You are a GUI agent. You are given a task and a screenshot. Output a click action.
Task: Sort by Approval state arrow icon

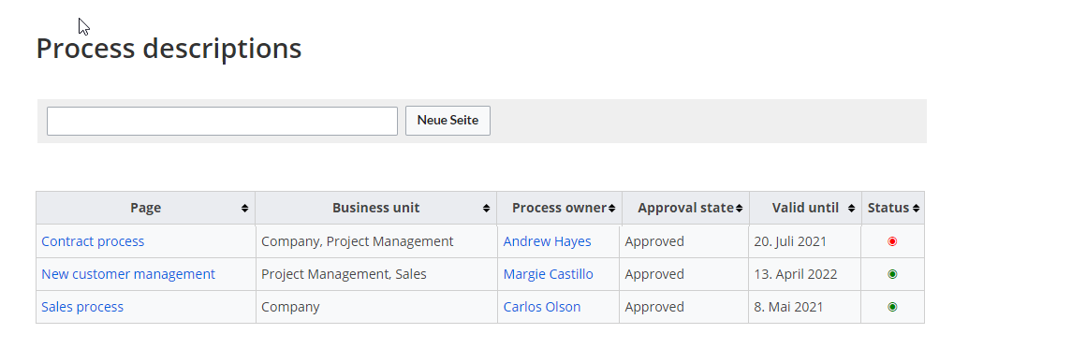739,208
